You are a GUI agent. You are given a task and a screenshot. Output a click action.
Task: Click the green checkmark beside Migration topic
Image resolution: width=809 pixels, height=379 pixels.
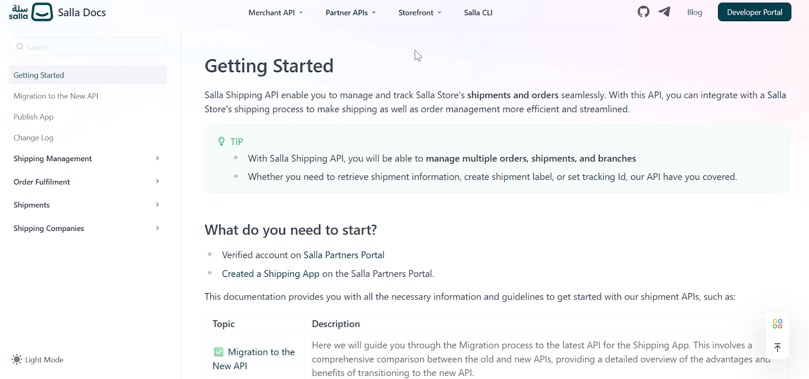[218, 352]
